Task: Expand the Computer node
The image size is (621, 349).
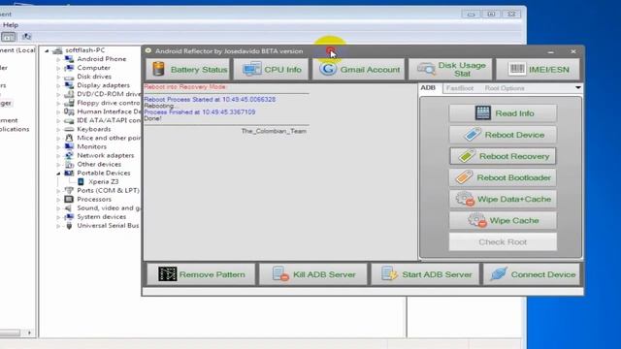Action: click(58, 68)
